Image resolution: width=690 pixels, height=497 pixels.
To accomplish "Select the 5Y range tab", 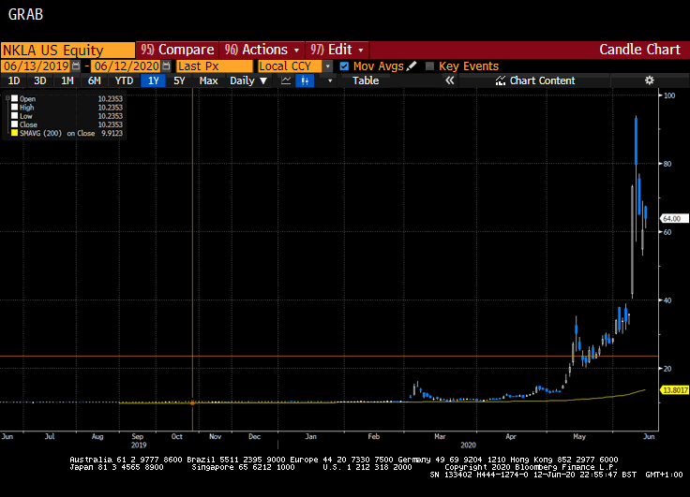I will [179, 80].
